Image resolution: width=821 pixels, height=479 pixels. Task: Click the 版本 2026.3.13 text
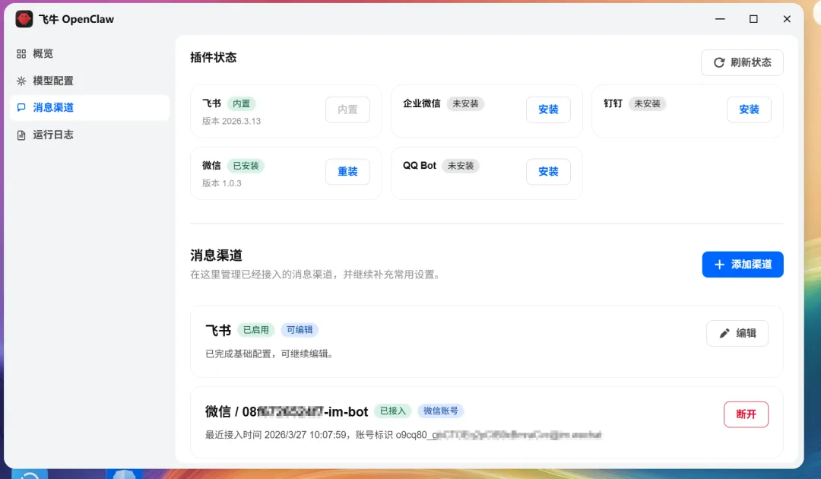[x=231, y=121]
